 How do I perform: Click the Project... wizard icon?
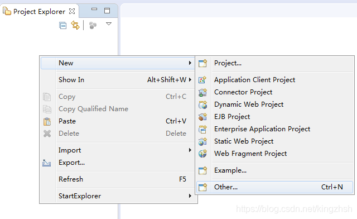pyautogui.click(x=202, y=63)
